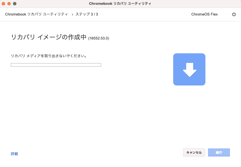Screen dimensions: 241x167
Task: Click the red window close button
Action: [x=3, y=4]
